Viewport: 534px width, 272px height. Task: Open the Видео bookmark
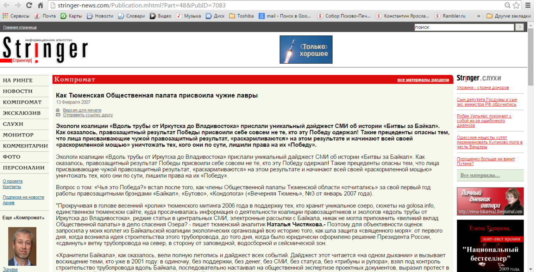coord(161,16)
